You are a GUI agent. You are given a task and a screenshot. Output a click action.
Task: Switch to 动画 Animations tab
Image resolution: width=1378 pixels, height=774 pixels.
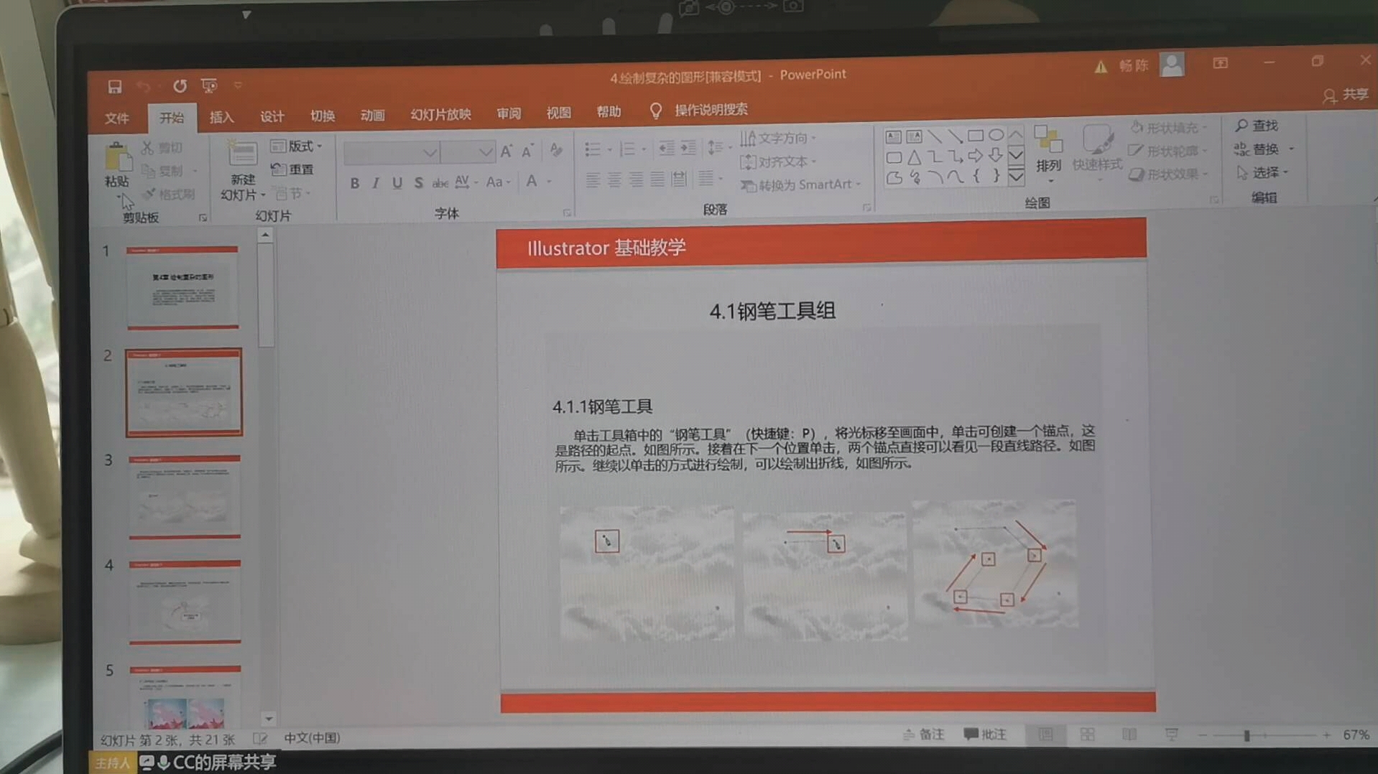coord(372,115)
